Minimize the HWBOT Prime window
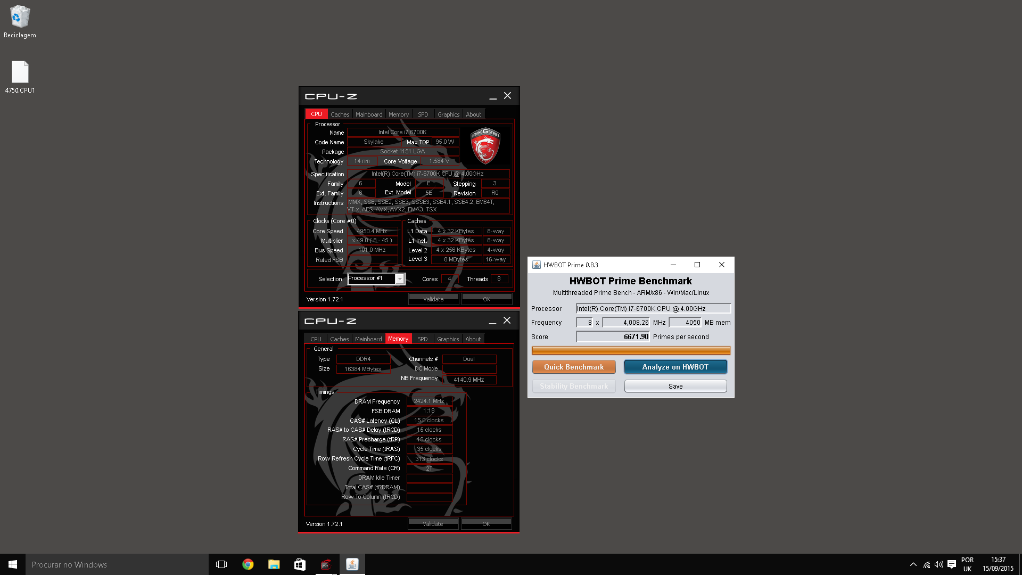 pos(673,265)
